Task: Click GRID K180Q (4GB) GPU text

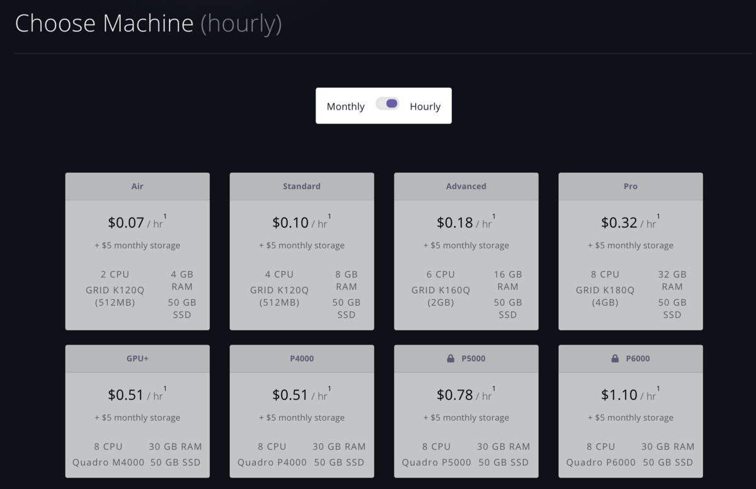Action: click(x=605, y=296)
